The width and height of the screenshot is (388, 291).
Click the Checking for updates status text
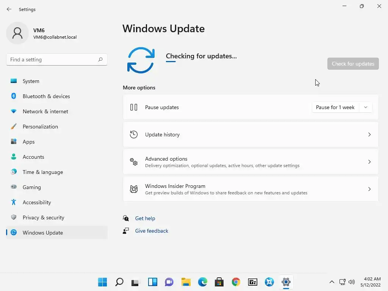click(x=201, y=56)
